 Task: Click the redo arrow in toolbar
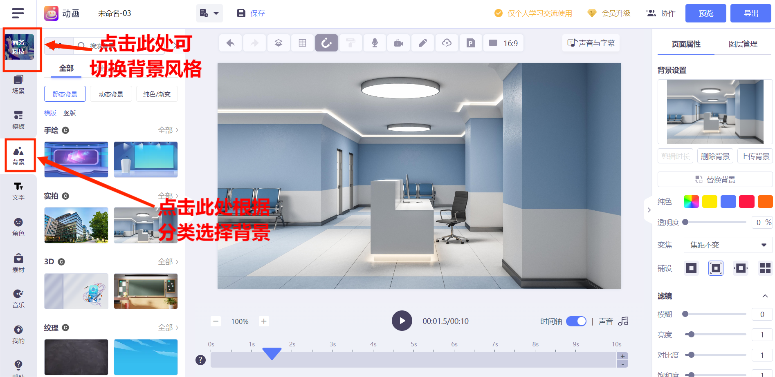coord(254,43)
